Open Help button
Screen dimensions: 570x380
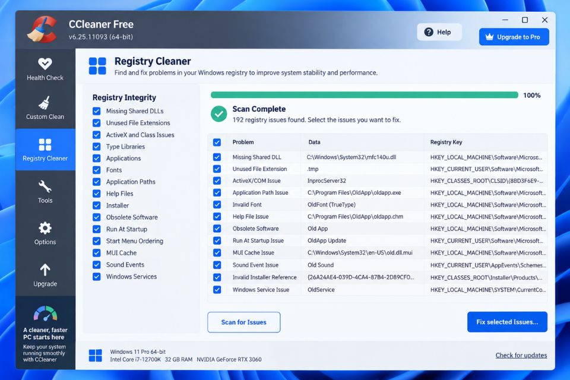[439, 32]
